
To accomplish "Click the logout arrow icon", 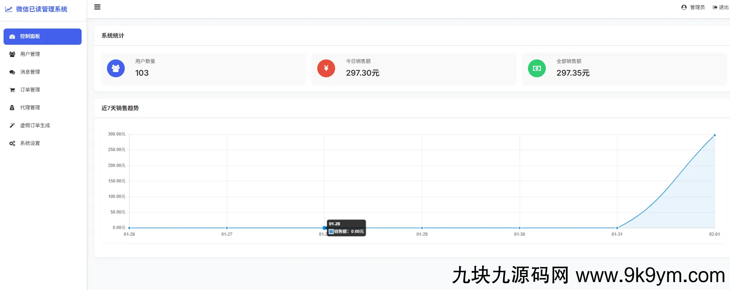I will coord(715,7).
